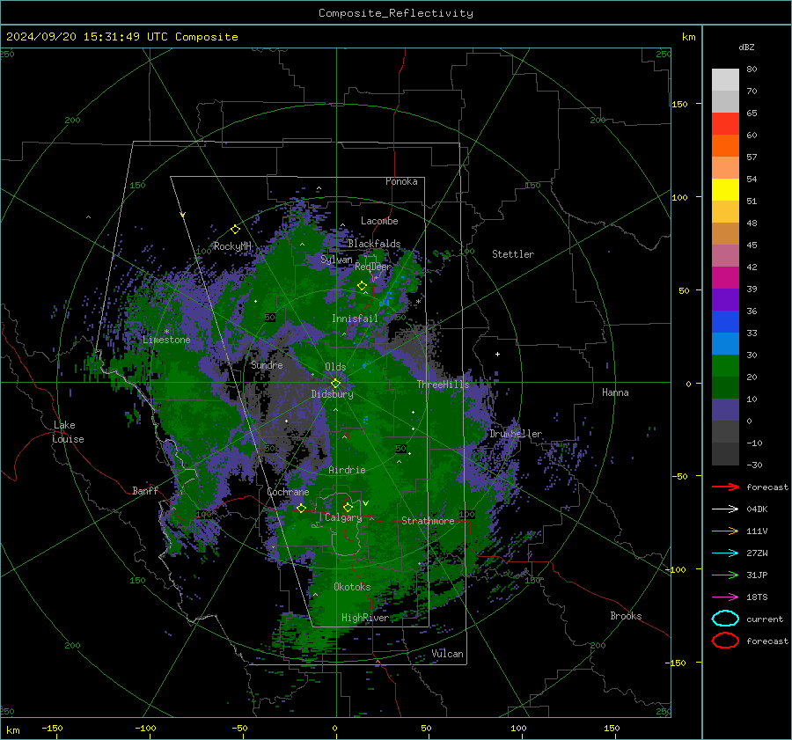Image resolution: width=792 pixels, height=740 pixels.
Task: Click the Vulcan town label
Action: [447, 654]
